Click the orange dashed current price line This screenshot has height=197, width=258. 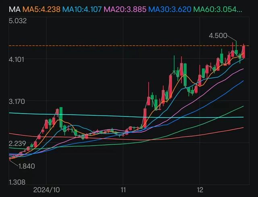coord(121,46)
